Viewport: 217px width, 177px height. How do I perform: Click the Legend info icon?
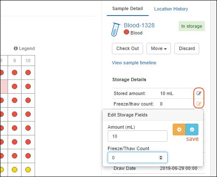[x=16, y=48]
